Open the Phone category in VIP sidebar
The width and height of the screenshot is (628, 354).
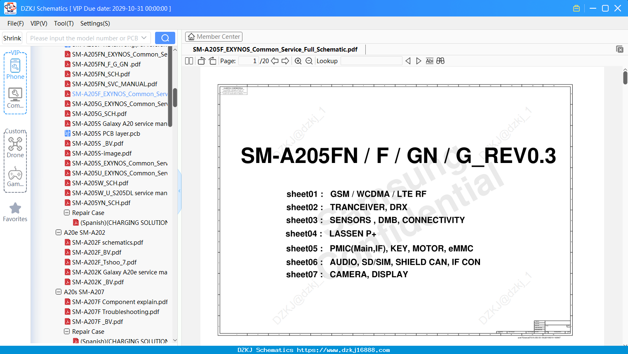click(15, 69)
